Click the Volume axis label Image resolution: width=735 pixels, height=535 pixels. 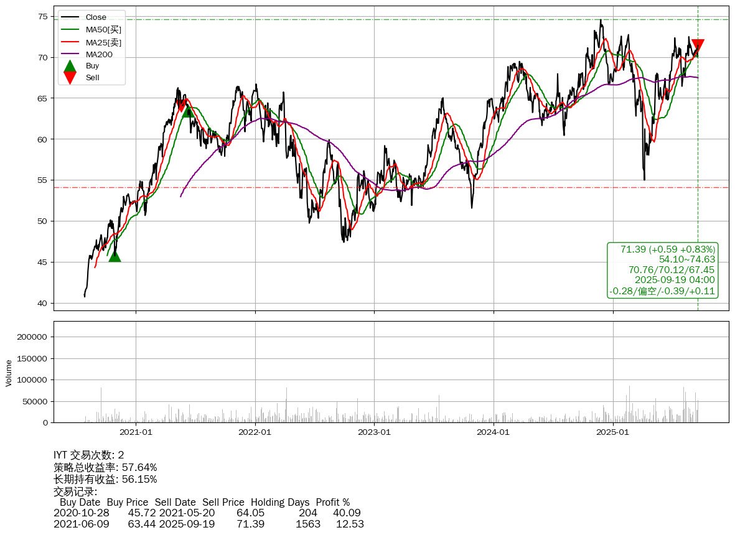[x=9, y=372]
